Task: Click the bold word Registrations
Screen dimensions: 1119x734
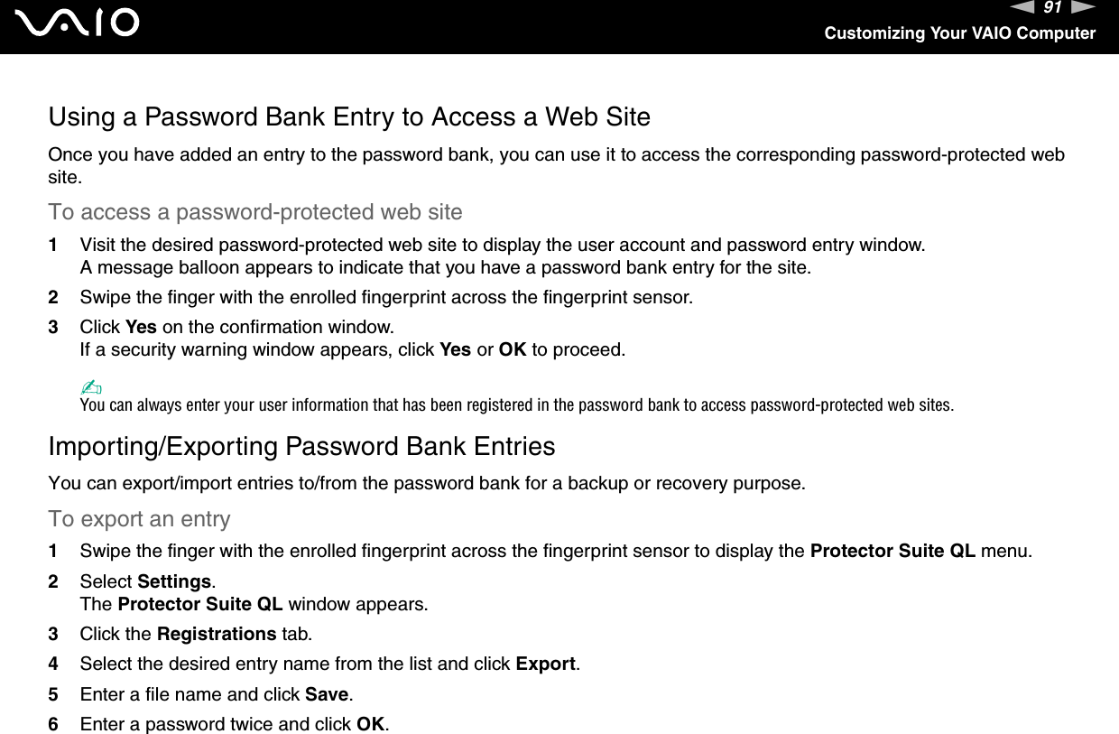Action: (x=217, y=634)
